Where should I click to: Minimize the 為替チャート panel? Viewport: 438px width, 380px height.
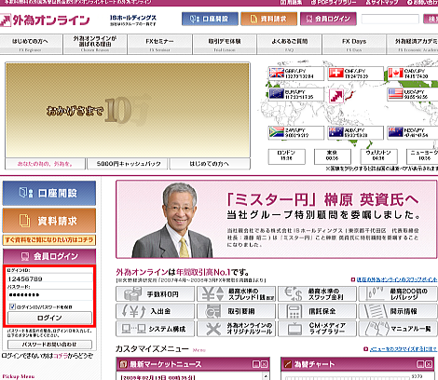click(x=420, y=364)
